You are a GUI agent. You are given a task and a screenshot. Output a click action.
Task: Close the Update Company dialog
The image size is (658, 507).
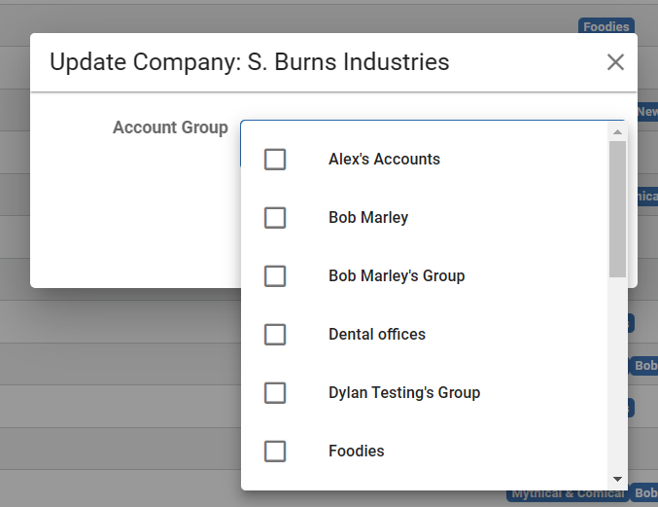coord(615,62)
